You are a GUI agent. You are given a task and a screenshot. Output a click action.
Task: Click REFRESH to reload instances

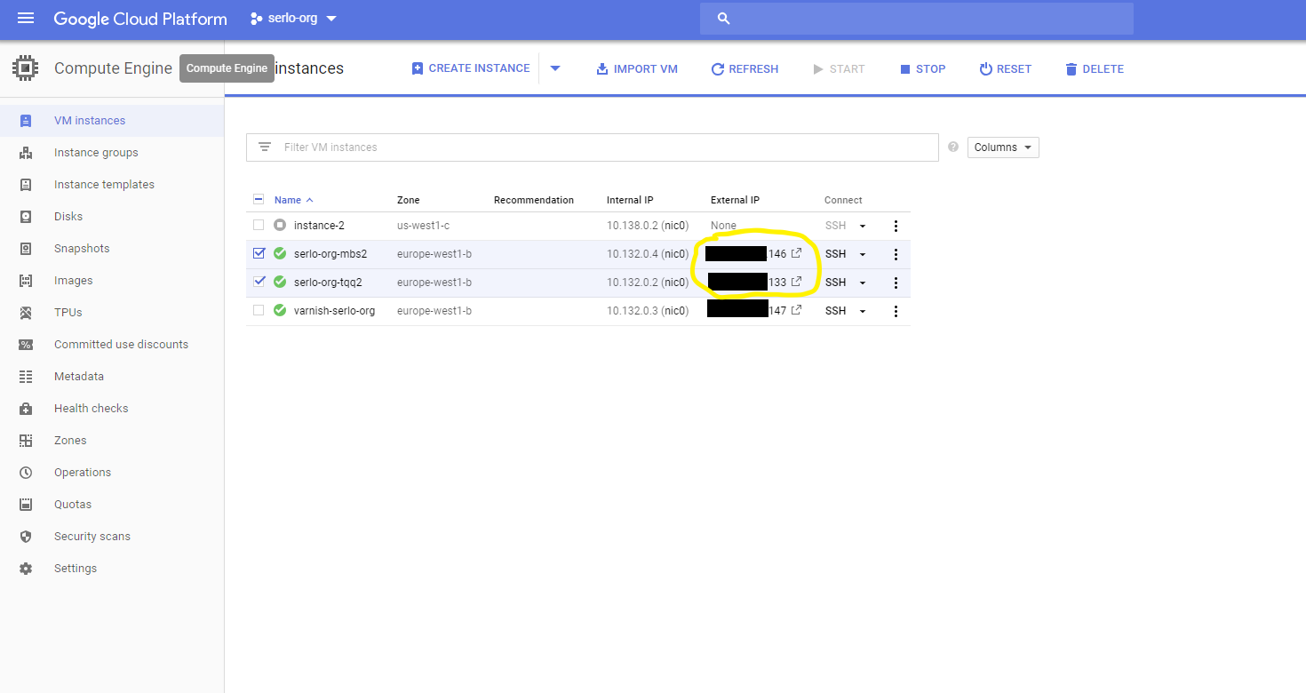pyautogui.click(x=745, y=68)
